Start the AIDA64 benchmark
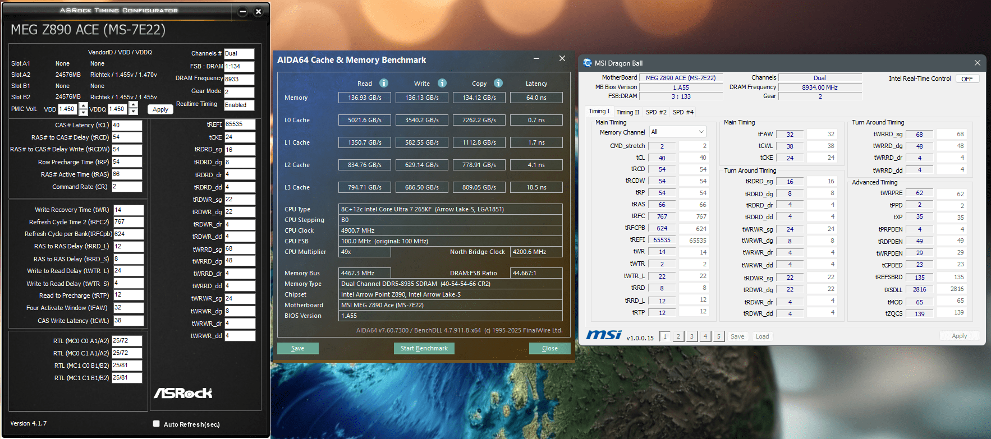 tap(424, 348)
